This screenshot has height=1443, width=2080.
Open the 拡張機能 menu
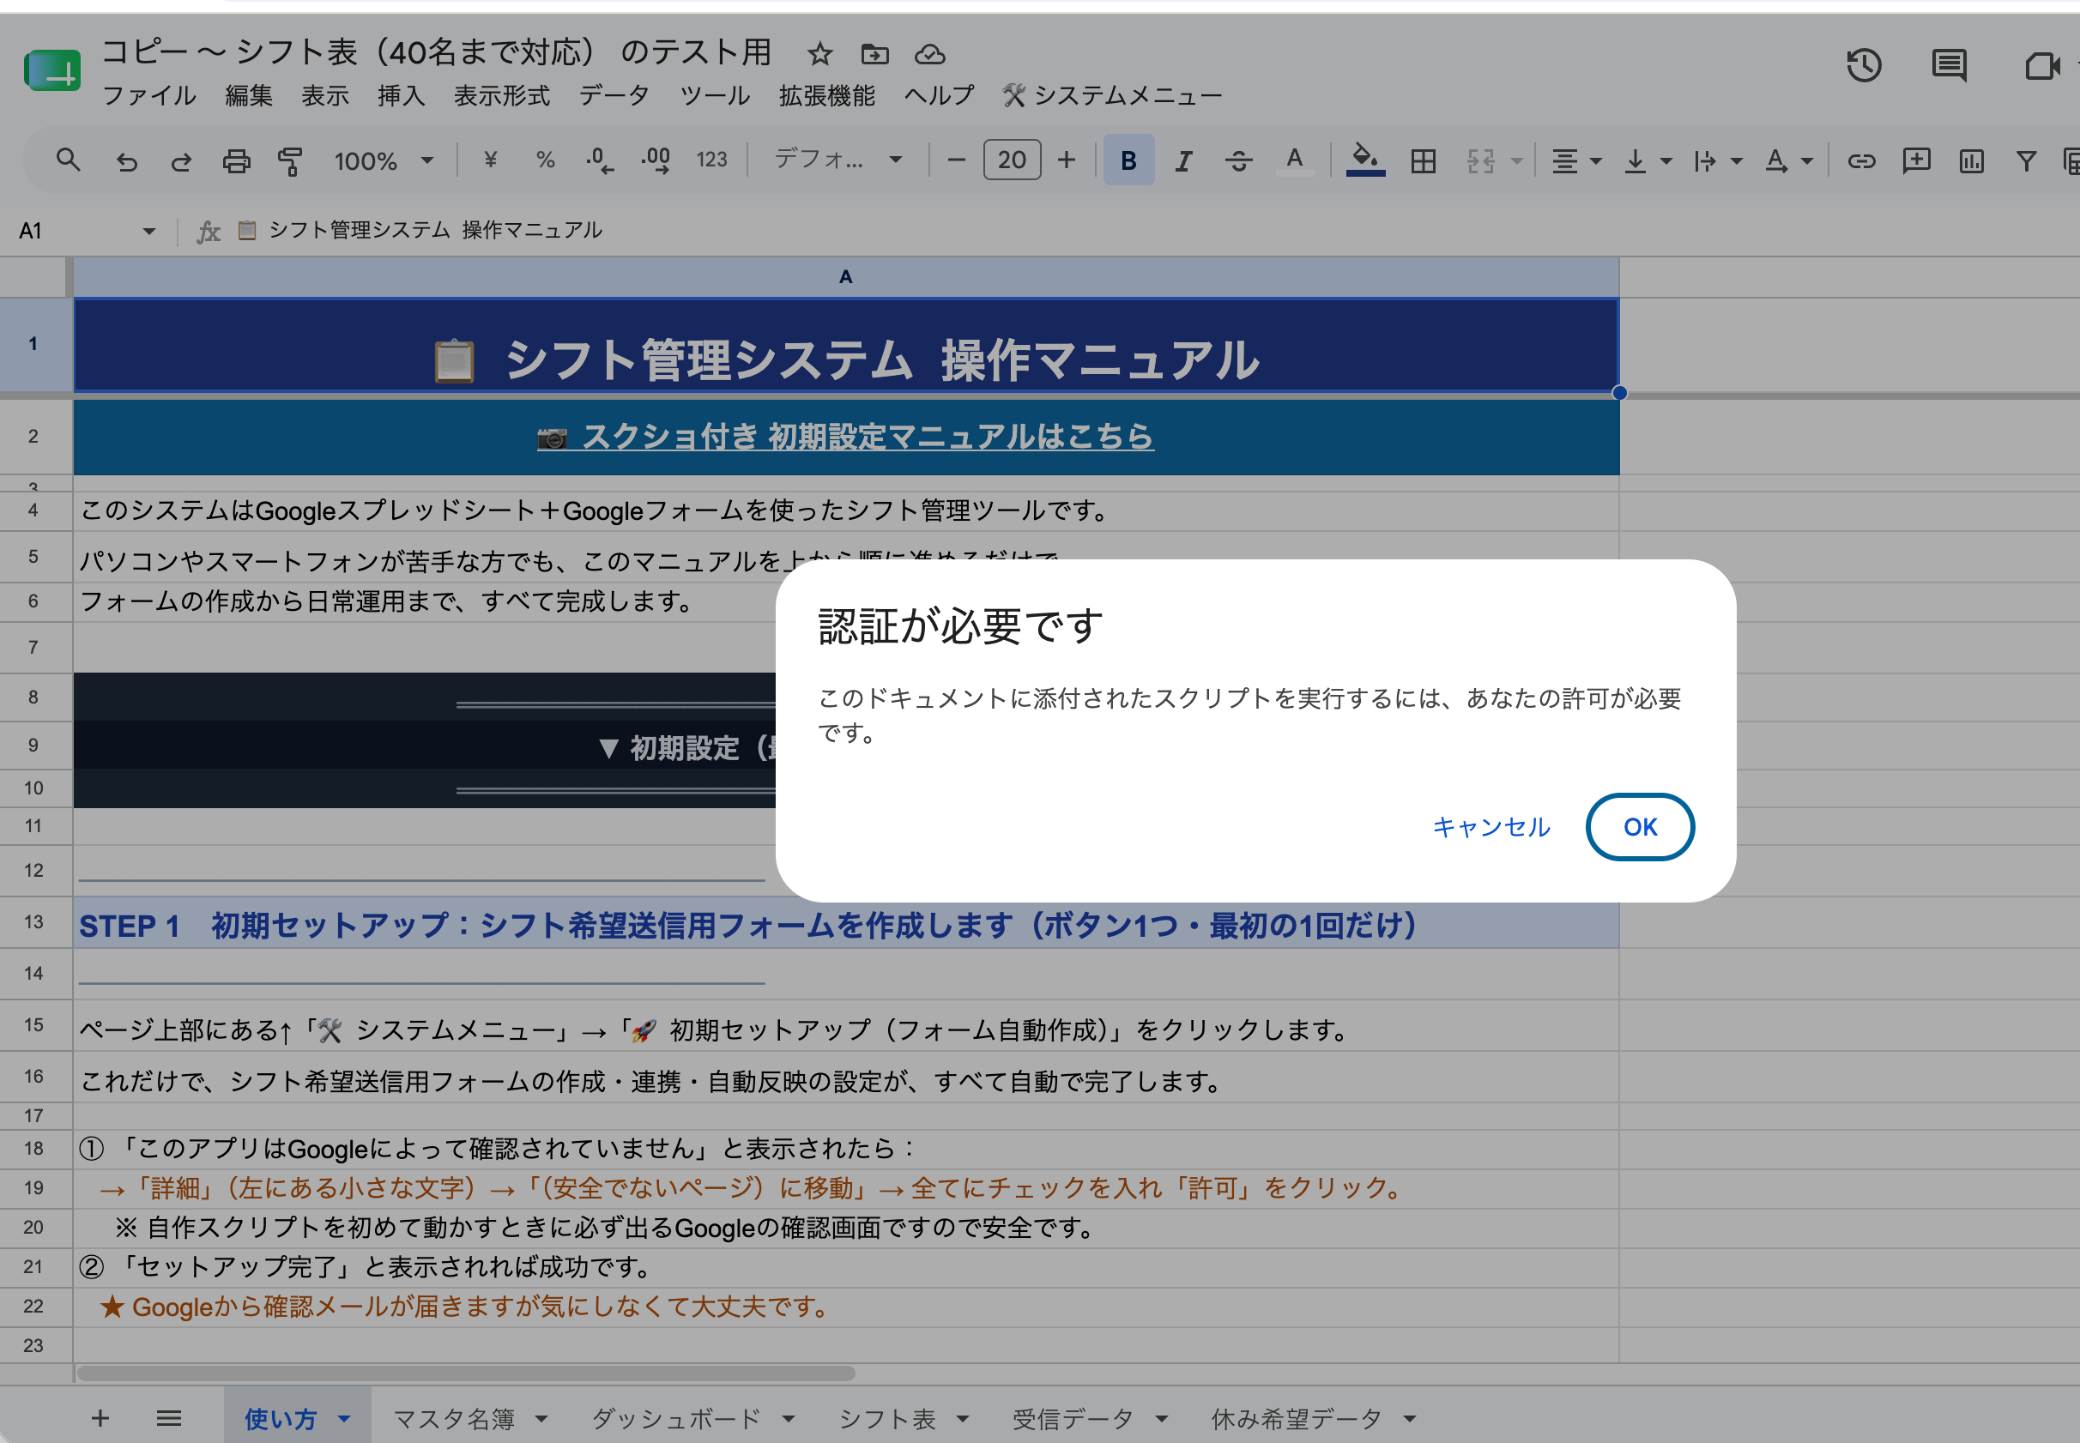(x=826, y=95)
